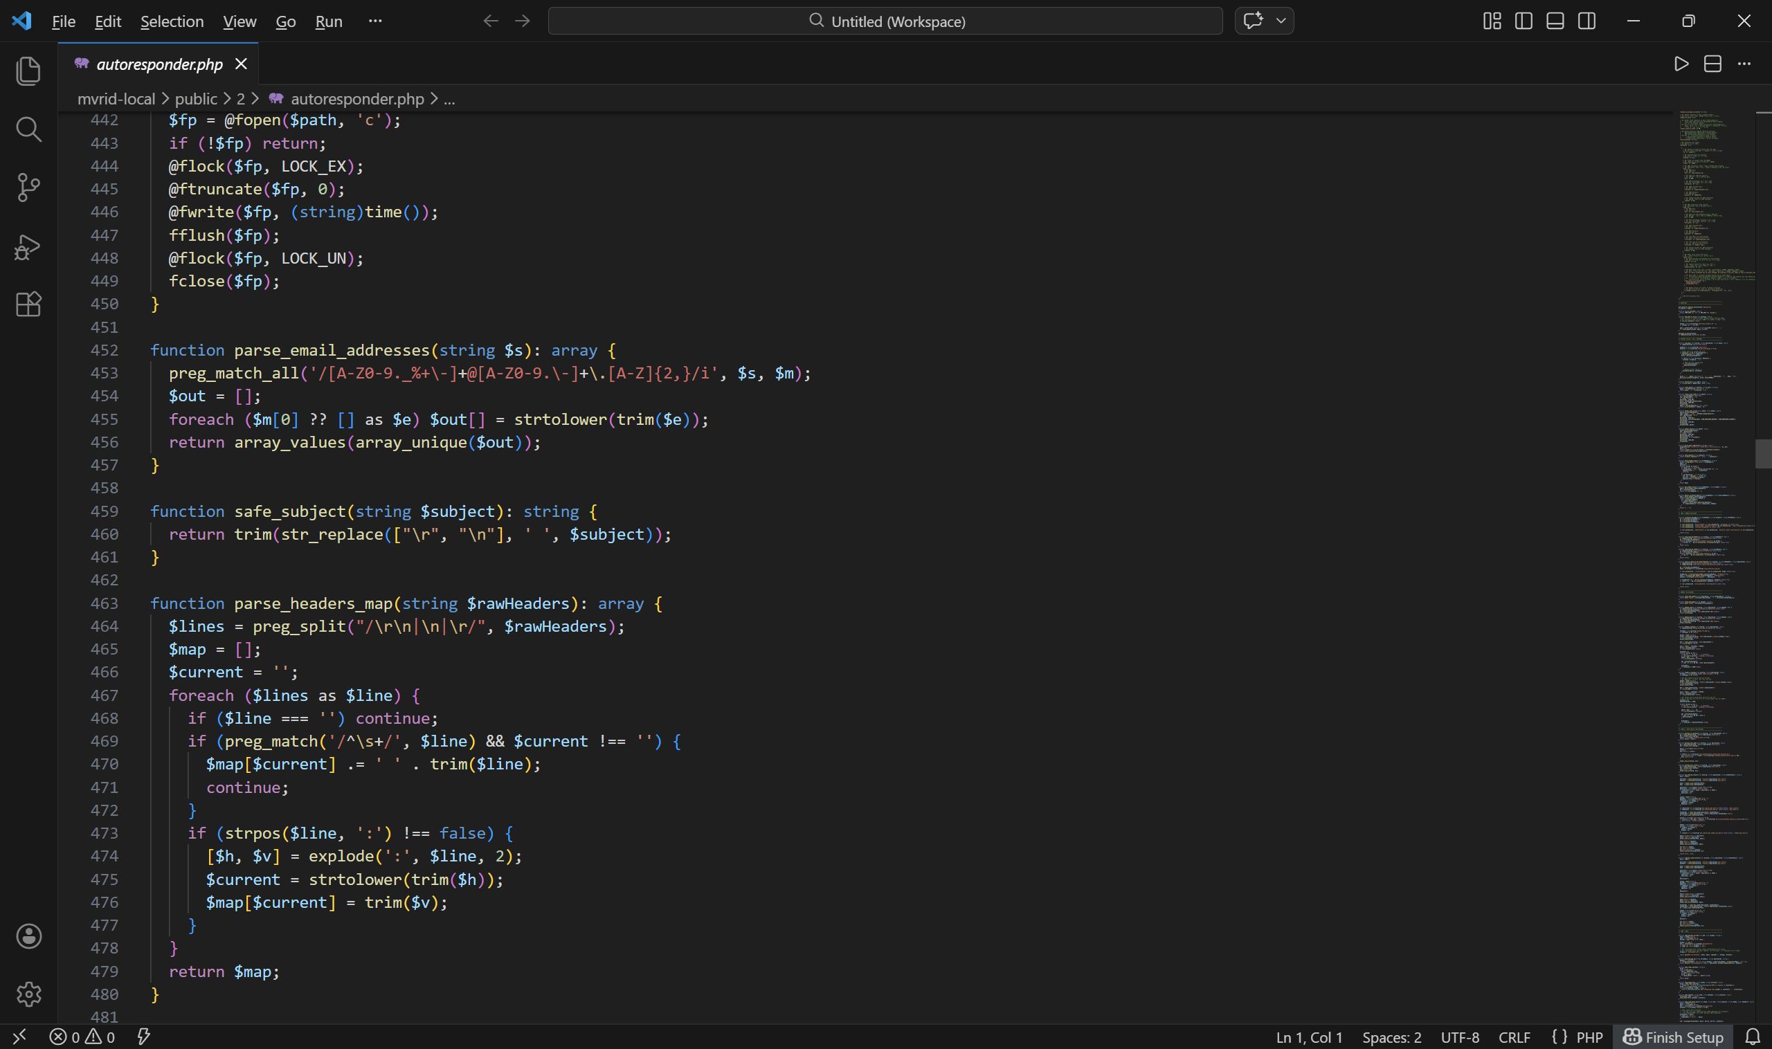The height and width of the screenshot is (1049, 1772).
Task: Open the Source Control view
Action: coord(28,188)
